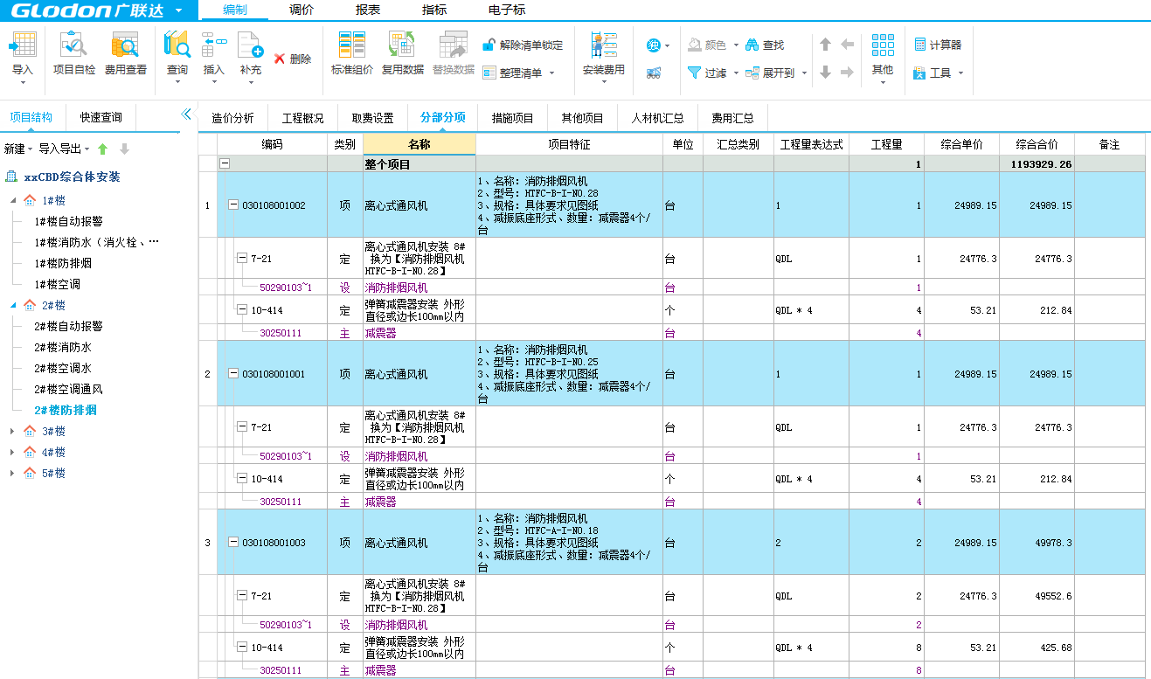Click 解除清单锁定 unlock icon

(x=489, y=45)
